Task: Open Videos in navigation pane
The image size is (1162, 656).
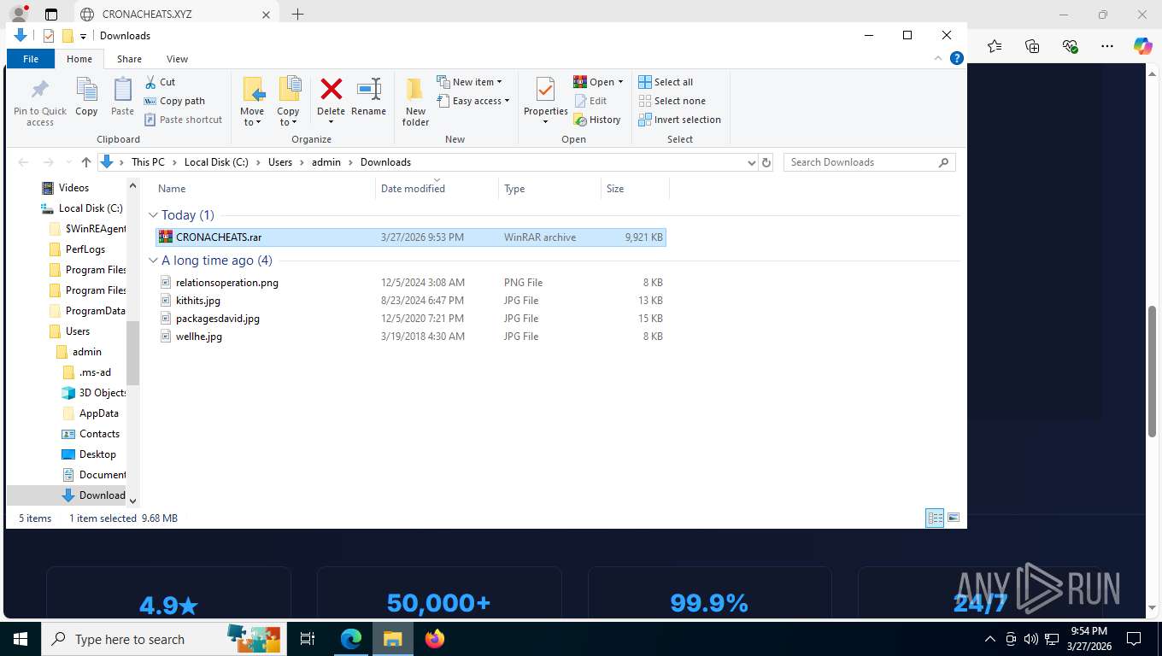Action: pyautogui.click(x=73, y=188)
